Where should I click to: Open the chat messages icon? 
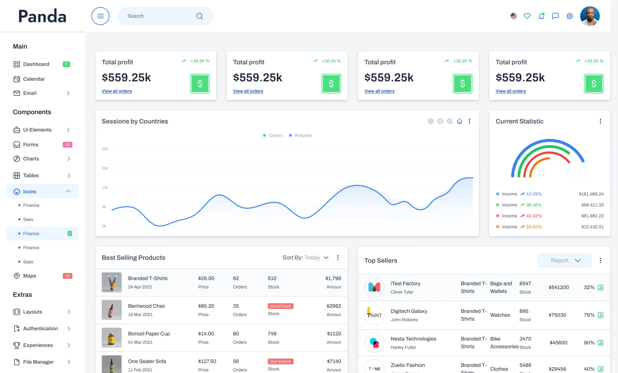pos(556,16)
